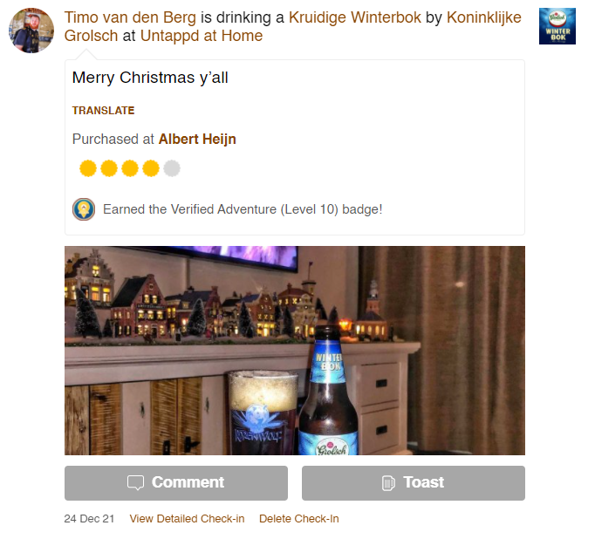Open the Kruidige Winterbok beer page
Image resolution: width=595 pixels, height=539 pixels.
[355, 17]
